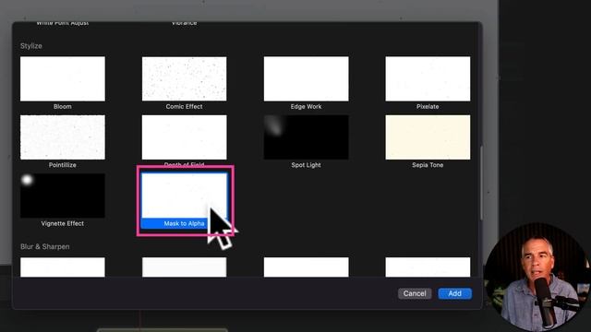Click the Sepia Tone label text
The width and height of the screenshot is (591, 332).
coord(428,165)
